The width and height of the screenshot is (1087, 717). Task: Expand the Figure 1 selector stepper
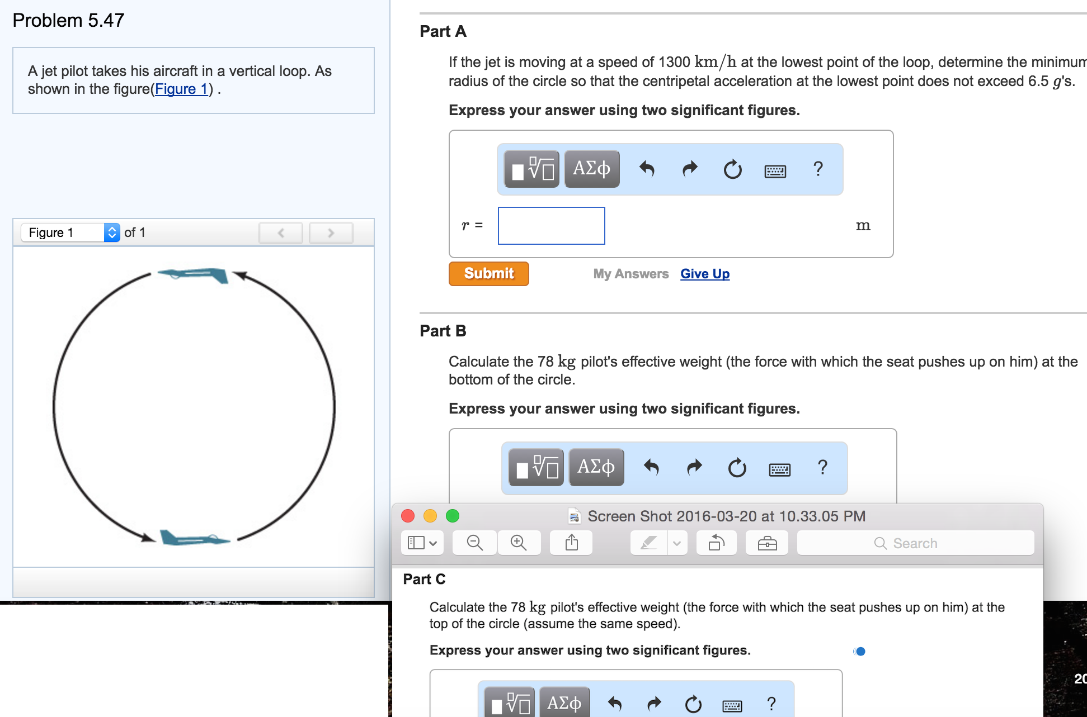pyautogui.click(x=112, y=232)
